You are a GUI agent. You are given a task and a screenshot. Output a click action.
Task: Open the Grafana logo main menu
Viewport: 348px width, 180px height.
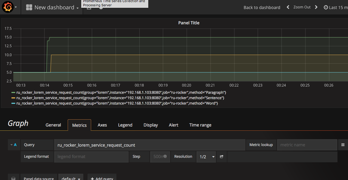point(9,7)
